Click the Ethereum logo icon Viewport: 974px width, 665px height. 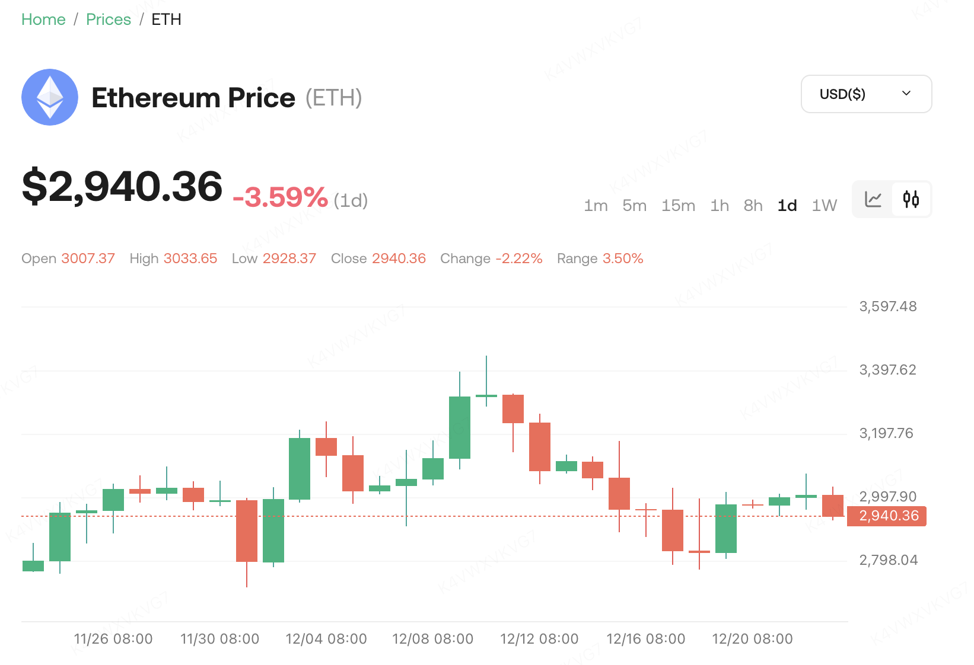point(50,97)
